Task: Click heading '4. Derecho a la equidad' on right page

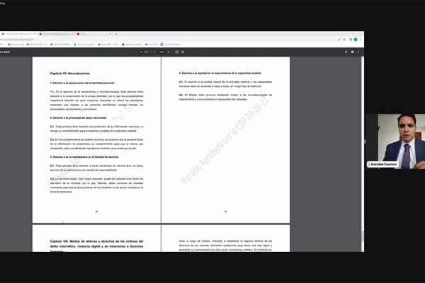Action: (220, 73)
